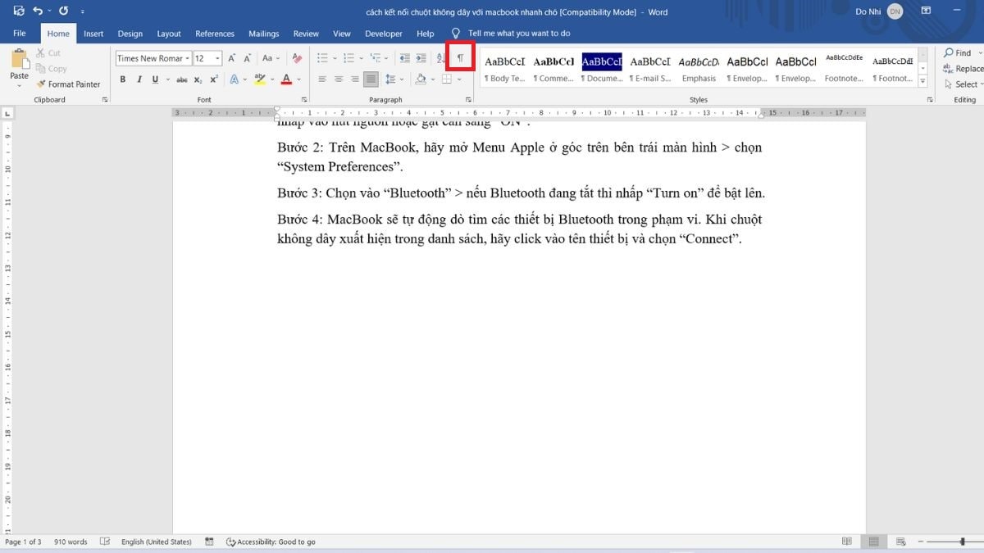984x553 pixels.
Task: Click 910 words word count
Action: tap(71, 542)
